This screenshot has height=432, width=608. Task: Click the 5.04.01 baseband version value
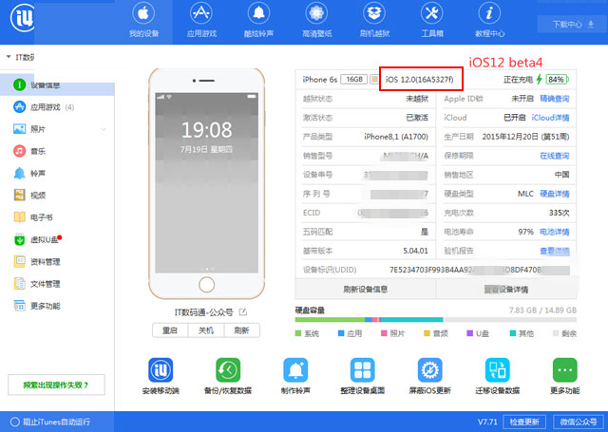415,251
